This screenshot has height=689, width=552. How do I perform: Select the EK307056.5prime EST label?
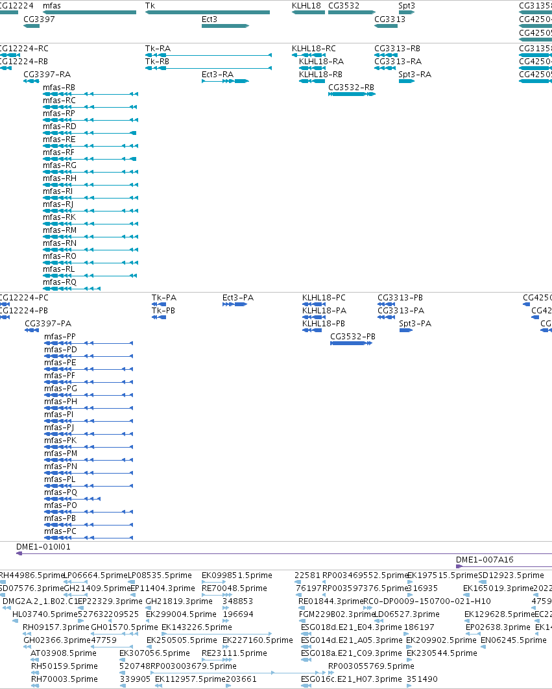point(154,653)
